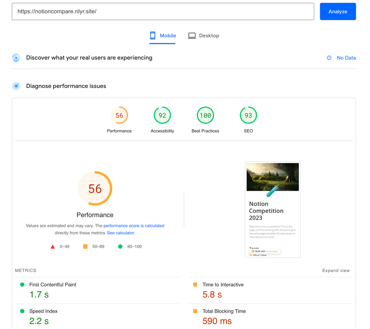The image size is (370, 329).
Task: Click the orange square 50–89 legend icon
Action: (x=85, y=247)
